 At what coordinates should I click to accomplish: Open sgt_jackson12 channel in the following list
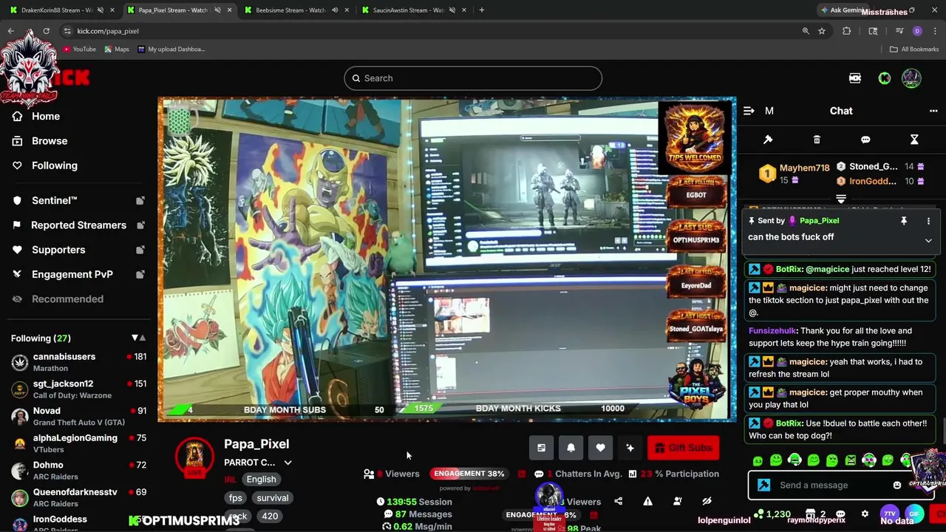[x=78, y=389]
